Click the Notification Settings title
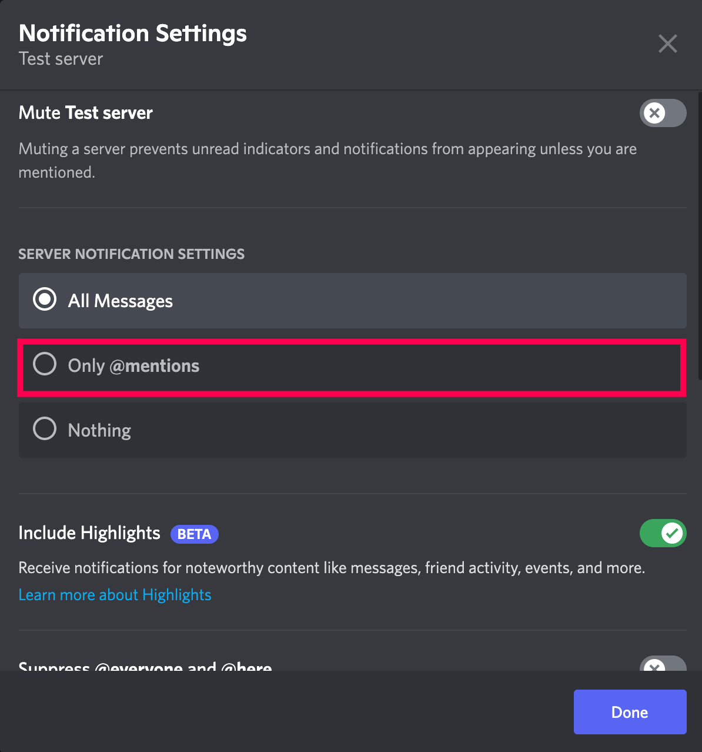This screenshot has height=752, width=702. 132,34
